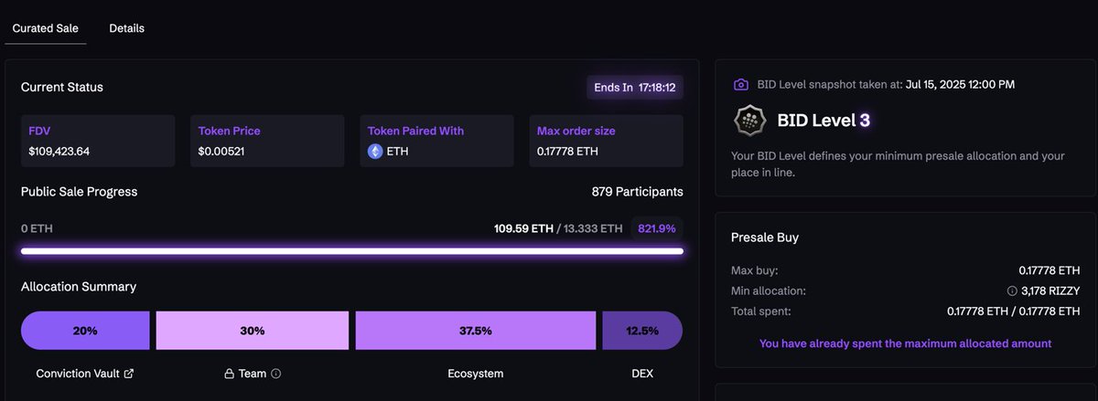Viewport: 1098px width, 401px height.
Task: Select the 30% Team allocation segment
Action: pos(253,331)
